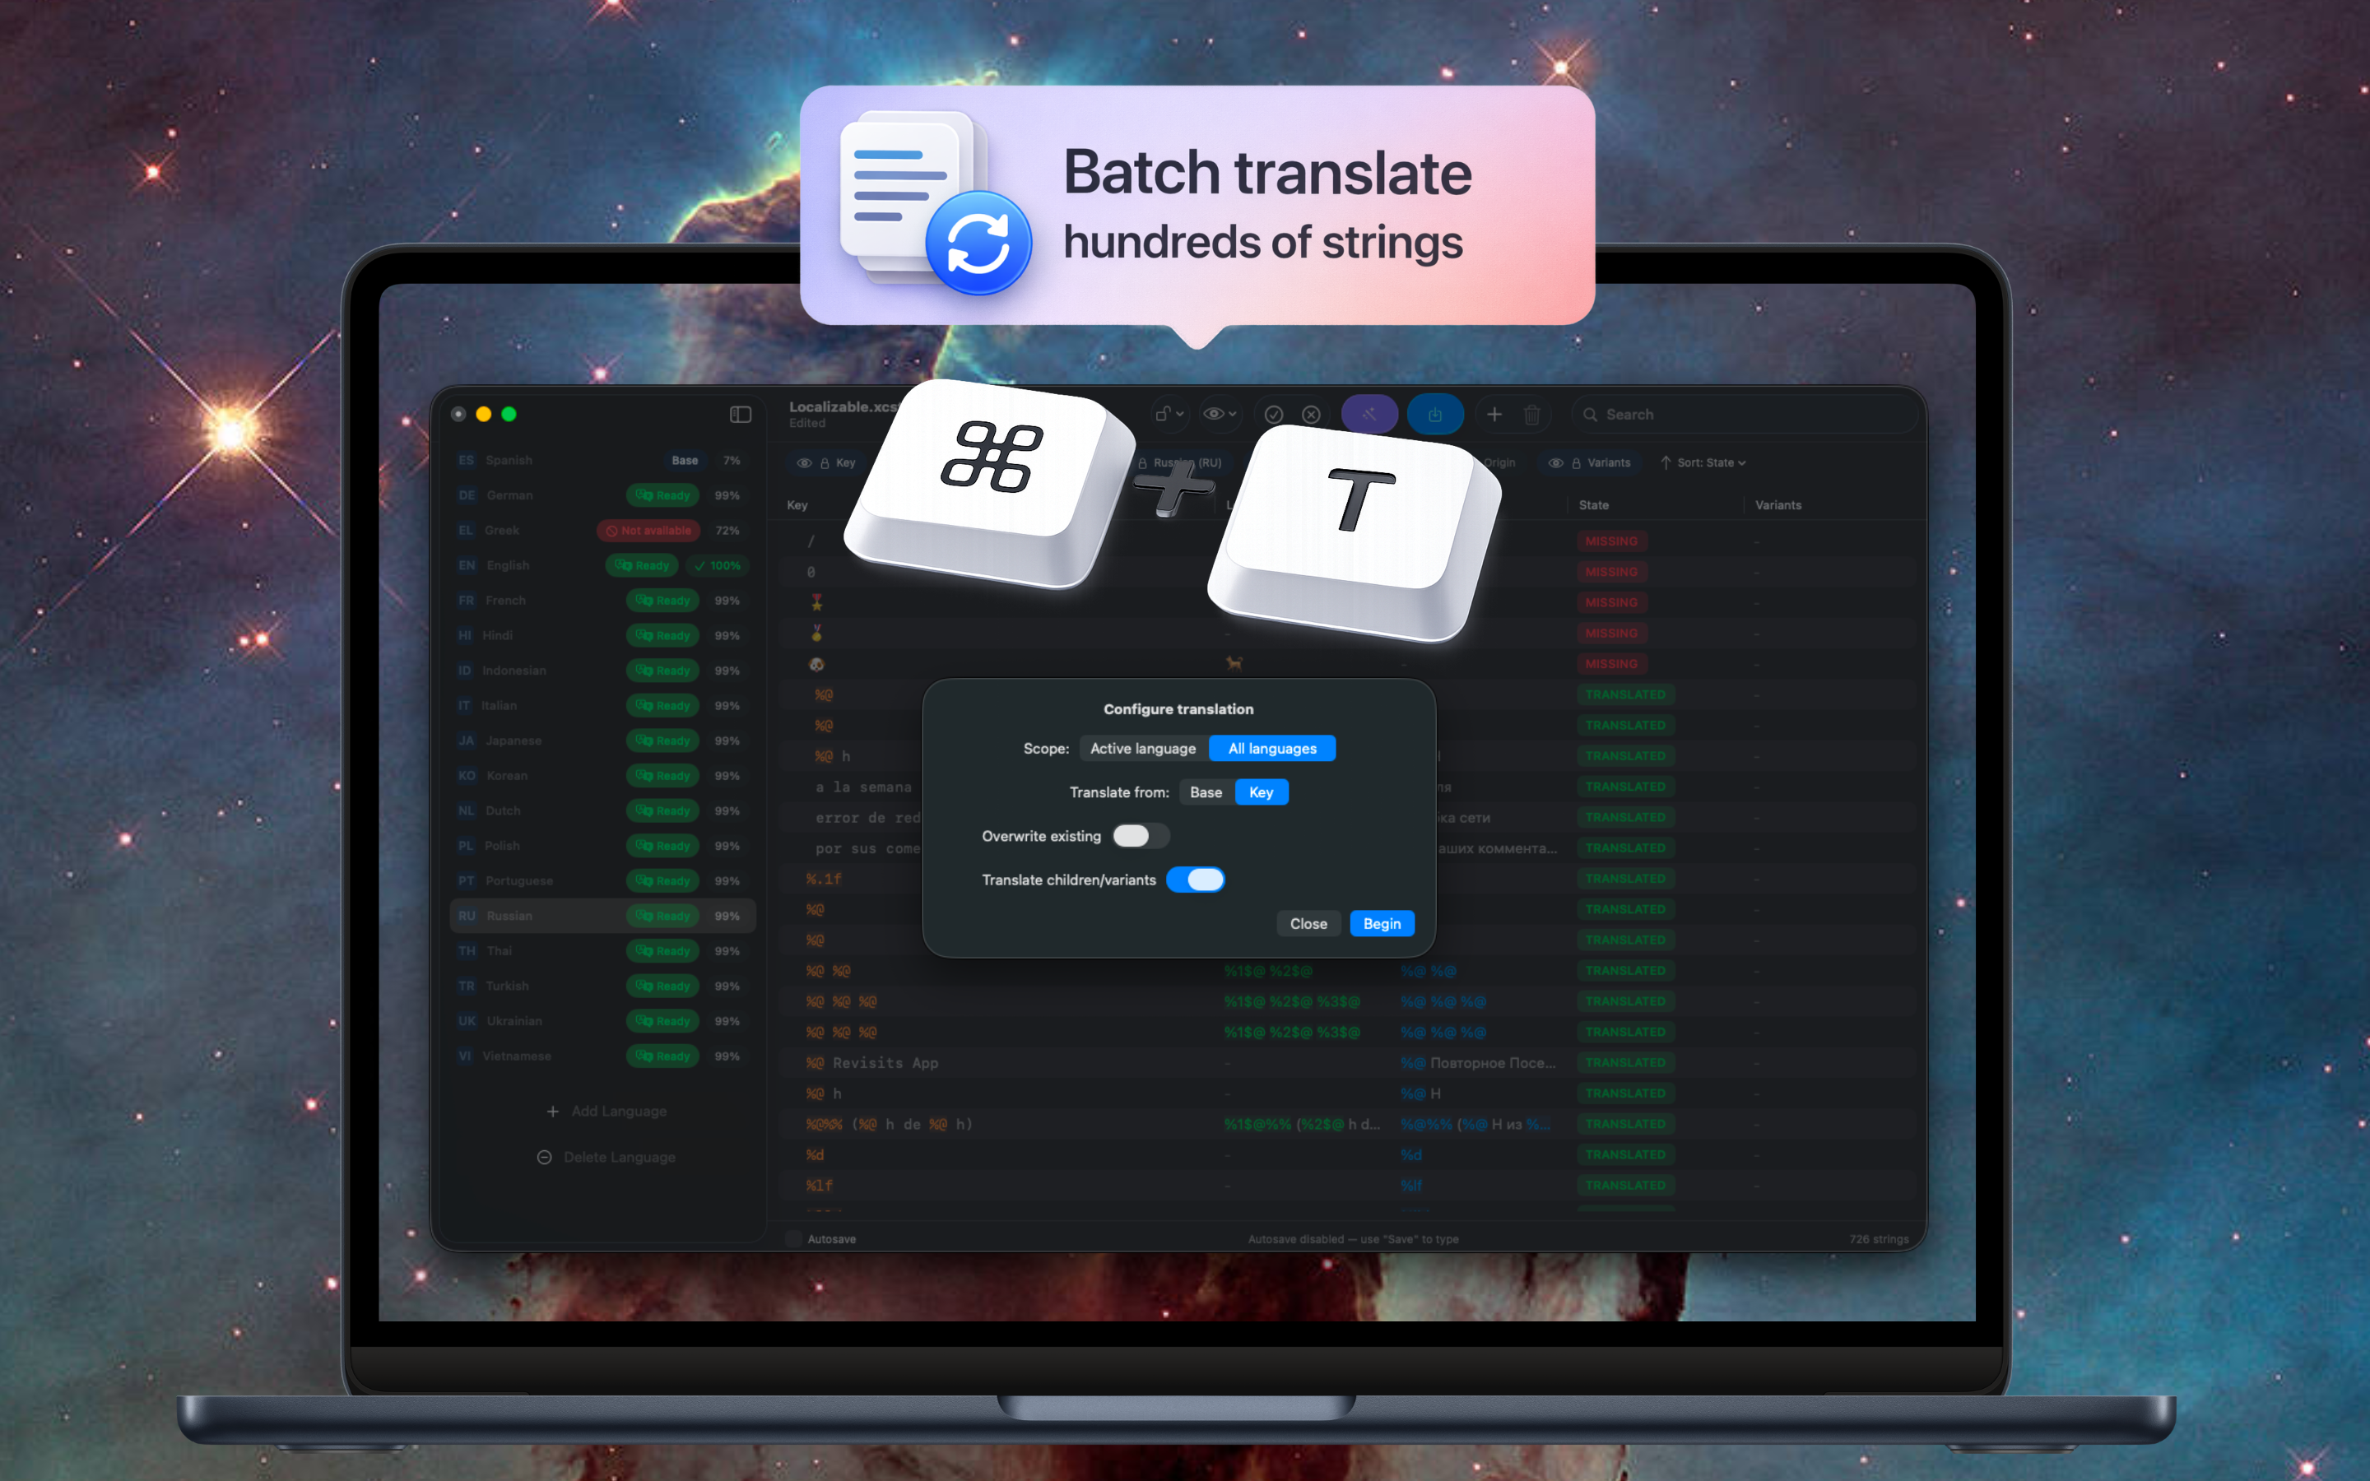The height and width of the screenshot is (1481, 2370).
Task: Click the Search field
Action: click(x=1743, y=415)
